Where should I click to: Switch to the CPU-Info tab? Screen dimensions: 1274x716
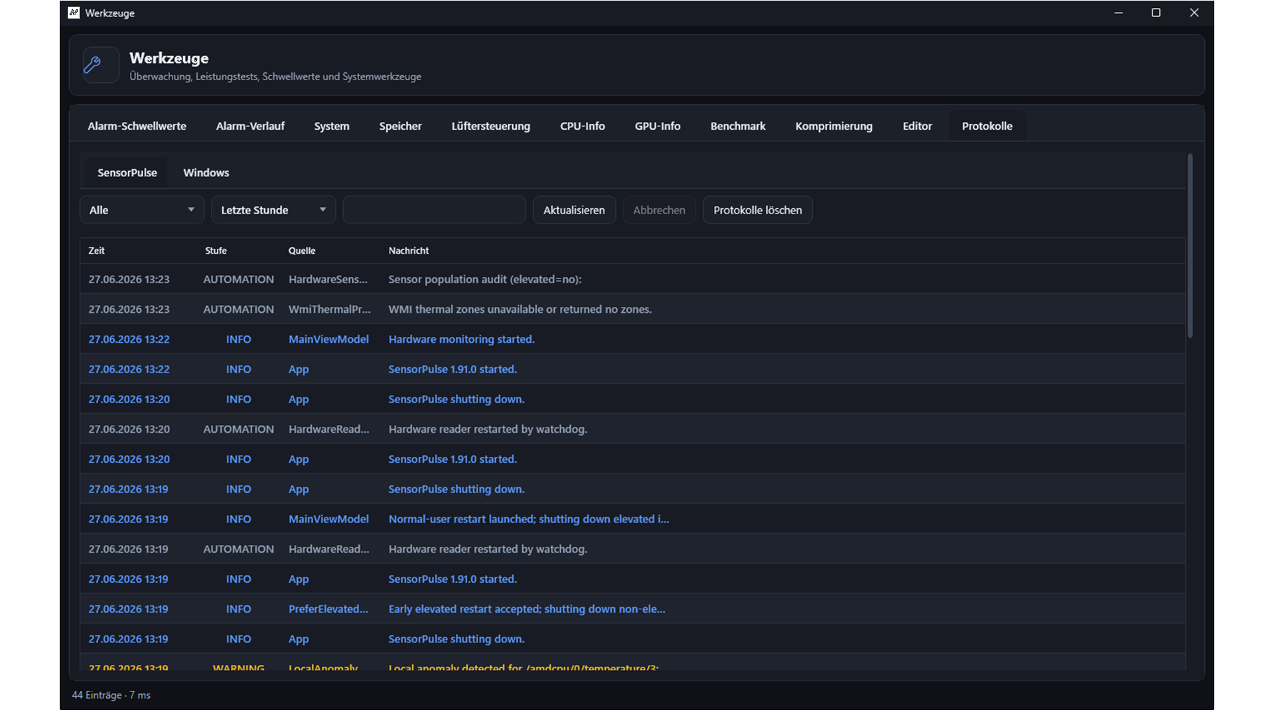[x=583, y=126]
